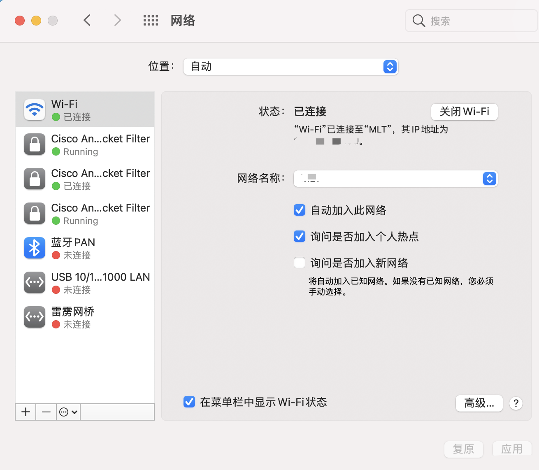Select the Wi-Fi 已连接 service row

(x=85, y=109)
